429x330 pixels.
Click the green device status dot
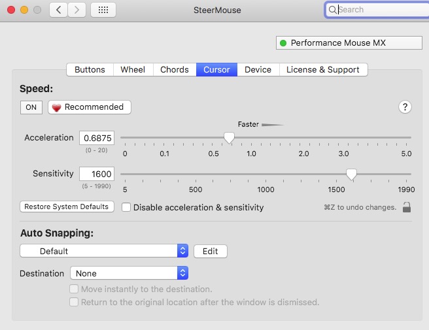click(283, 43)
